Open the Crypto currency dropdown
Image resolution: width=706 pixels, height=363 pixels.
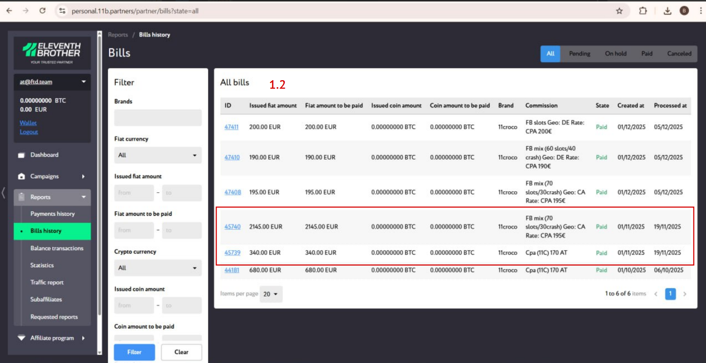tap(158, 268)
